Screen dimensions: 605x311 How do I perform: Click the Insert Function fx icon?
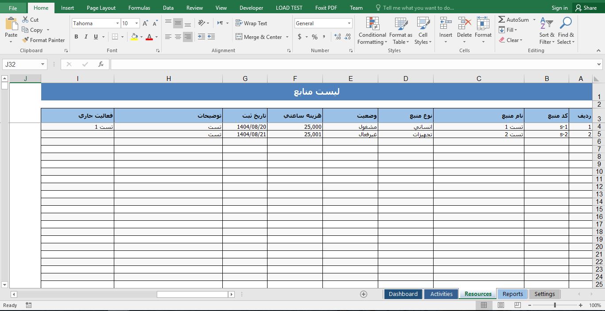point(101,64)
